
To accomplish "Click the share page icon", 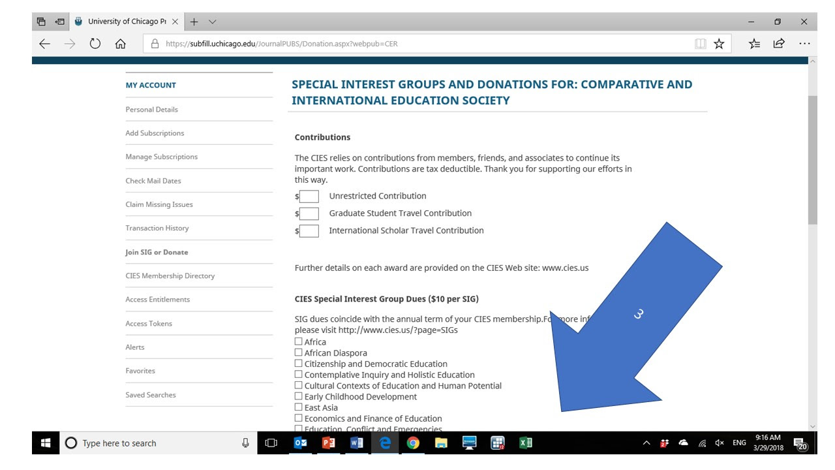I will coord(779,44).
